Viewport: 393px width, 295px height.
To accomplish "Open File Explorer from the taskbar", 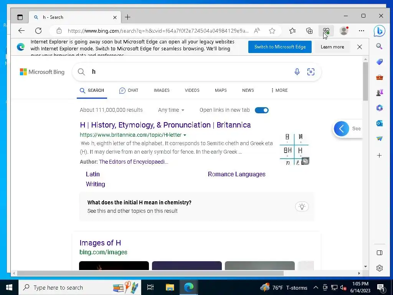I will tap(170, 287).
